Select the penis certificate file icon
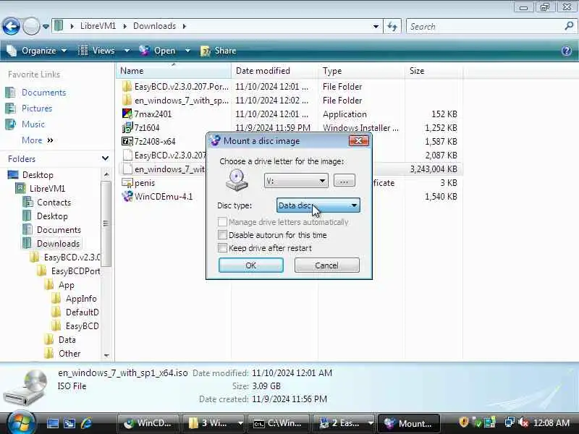579x434 pixels. coord(127,183)
